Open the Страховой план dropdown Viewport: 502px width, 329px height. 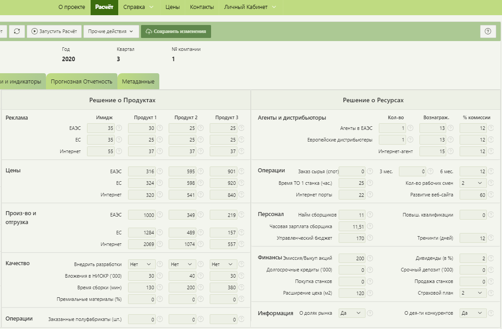(x=473, y=293)
